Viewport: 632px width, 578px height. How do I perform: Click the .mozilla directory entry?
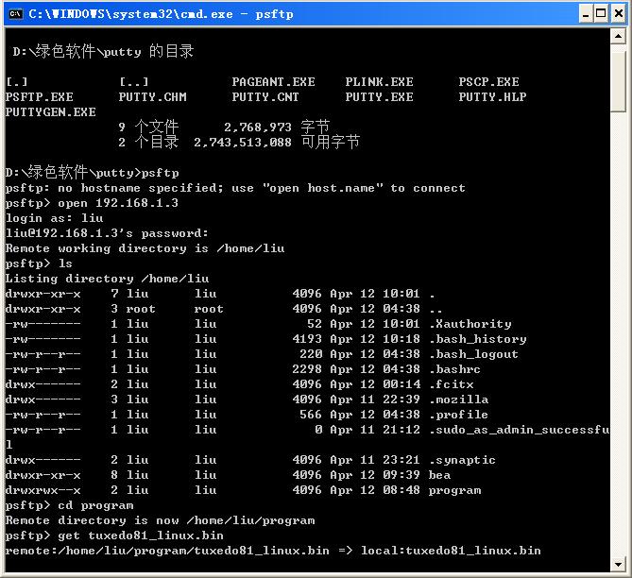458,399
